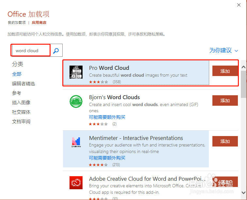Image resolution: width=247 pixels, height=200 pixels.
Task: Open 可能需要额外购买 link under Bjorn's Word Clouds
Action: 107,117
